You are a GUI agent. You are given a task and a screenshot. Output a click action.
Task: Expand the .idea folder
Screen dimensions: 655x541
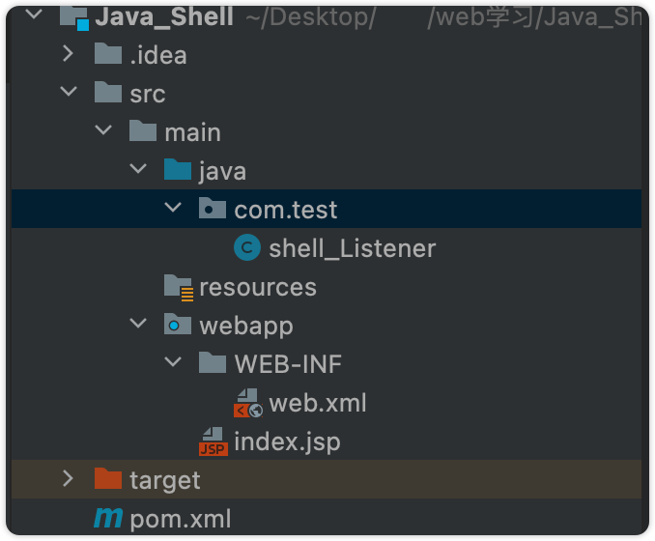(x=68, y=55)
